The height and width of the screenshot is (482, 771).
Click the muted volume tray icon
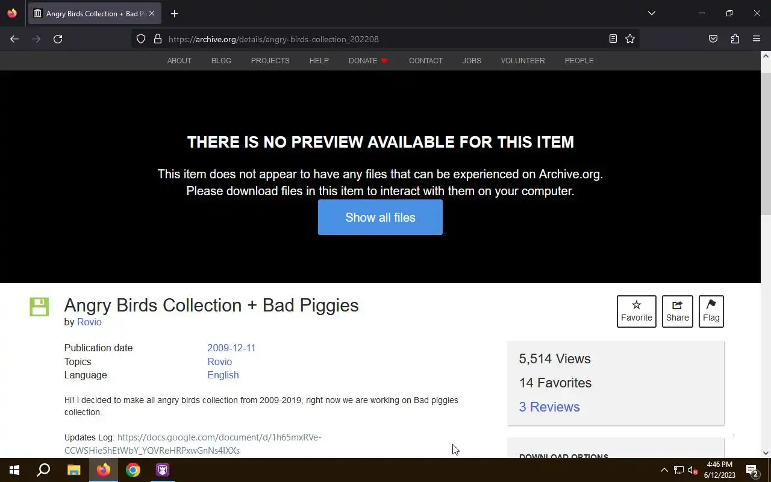(x=693, y=470)
